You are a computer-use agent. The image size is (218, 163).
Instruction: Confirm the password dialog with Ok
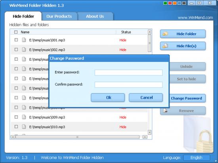click(x=108, y=98)
